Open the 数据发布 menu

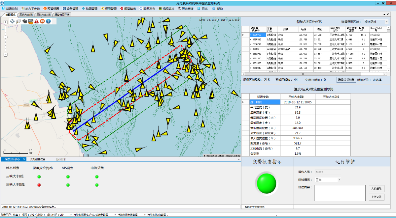[x=147, y=9]
